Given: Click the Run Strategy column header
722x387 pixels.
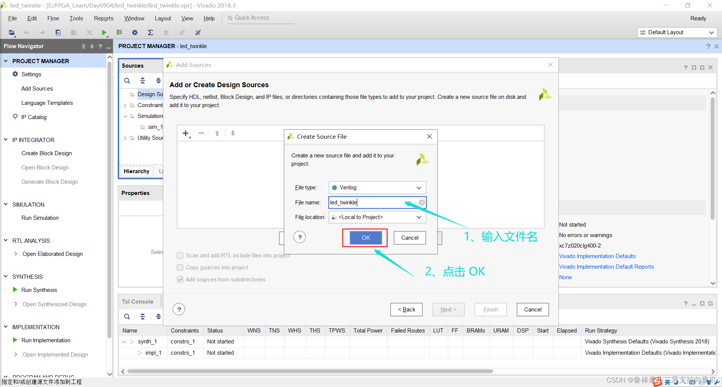Looking at the screenshot, I should pyautogui.click(x=601, y=331).
